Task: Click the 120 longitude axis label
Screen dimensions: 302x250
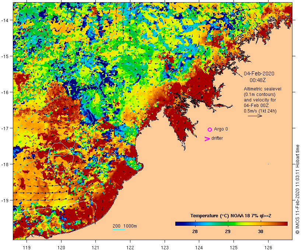Action: pos(61,247)
